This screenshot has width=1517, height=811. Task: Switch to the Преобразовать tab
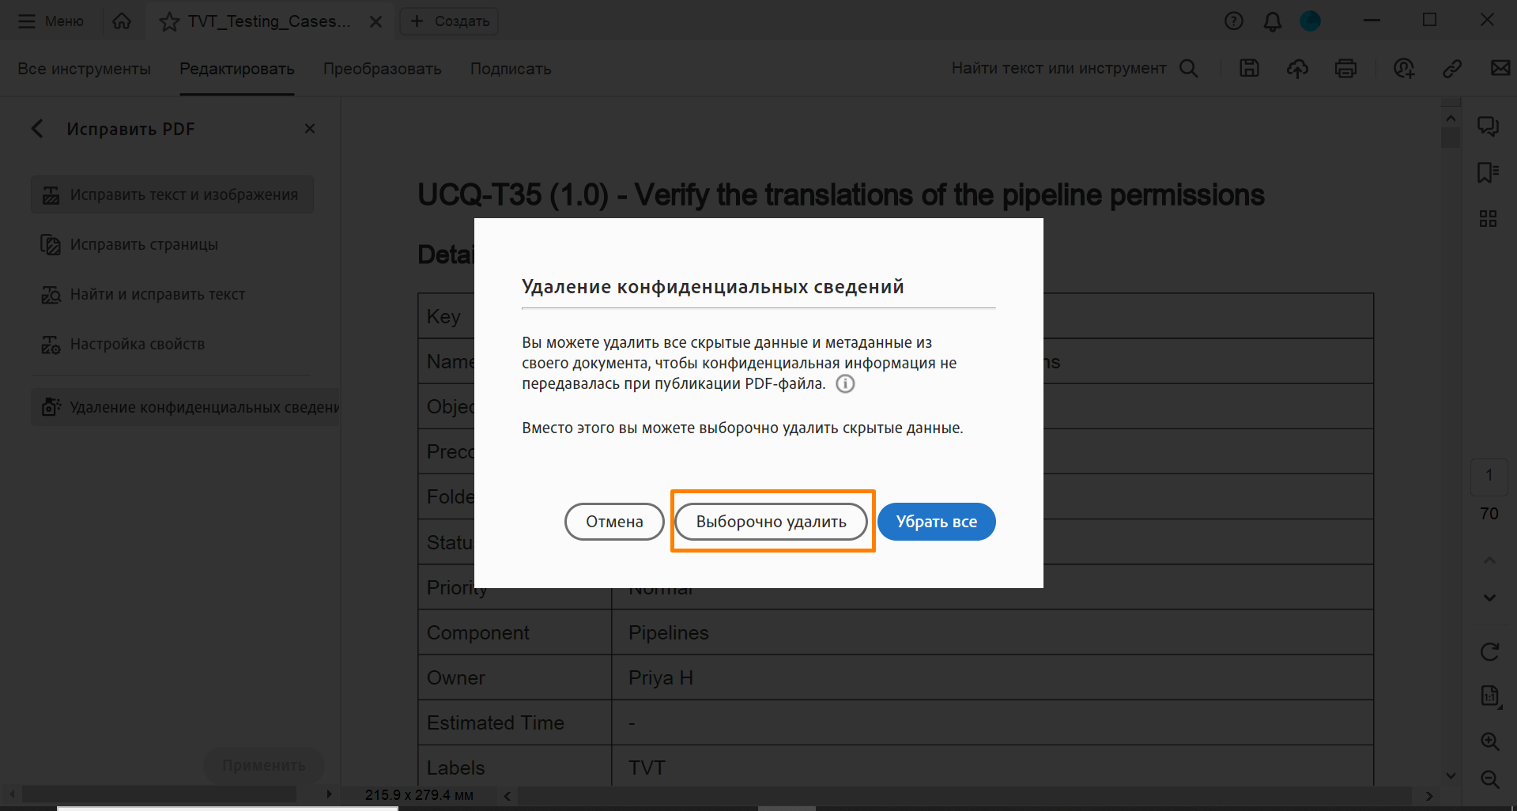click(x=382, y=69)
